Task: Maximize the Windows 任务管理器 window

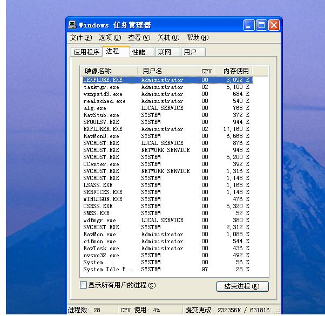Action: coord(261,25)
